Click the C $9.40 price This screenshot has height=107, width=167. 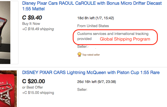click(x=32, y=18)
